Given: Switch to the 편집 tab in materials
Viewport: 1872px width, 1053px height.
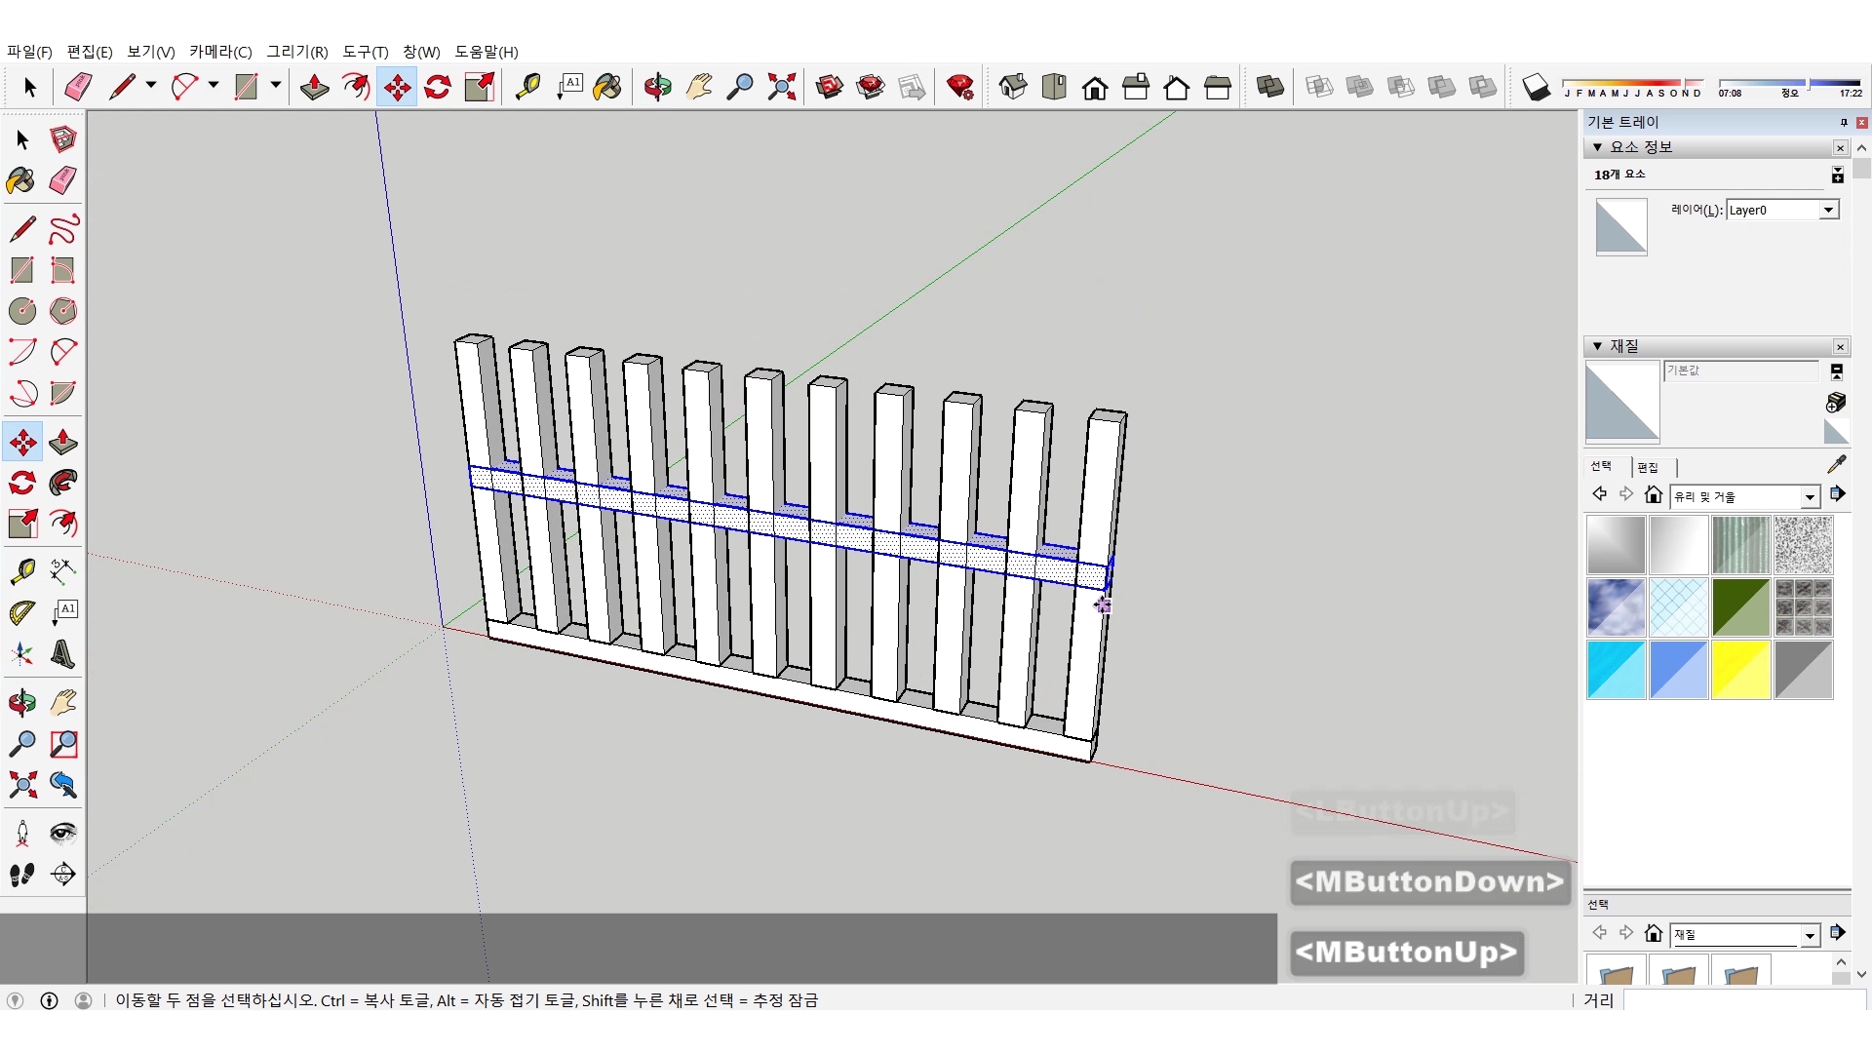Looking at the screenshot, I should pyautogui.click(x=1648, y=467).
